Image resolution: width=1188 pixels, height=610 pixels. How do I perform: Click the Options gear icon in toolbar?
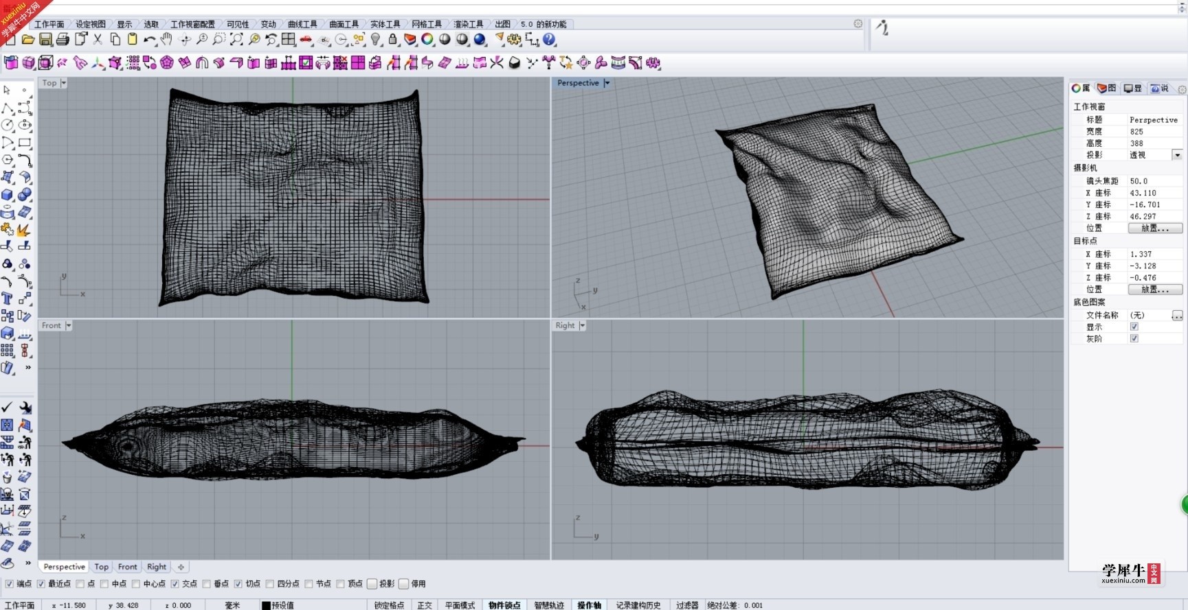[x=514, y=40]
